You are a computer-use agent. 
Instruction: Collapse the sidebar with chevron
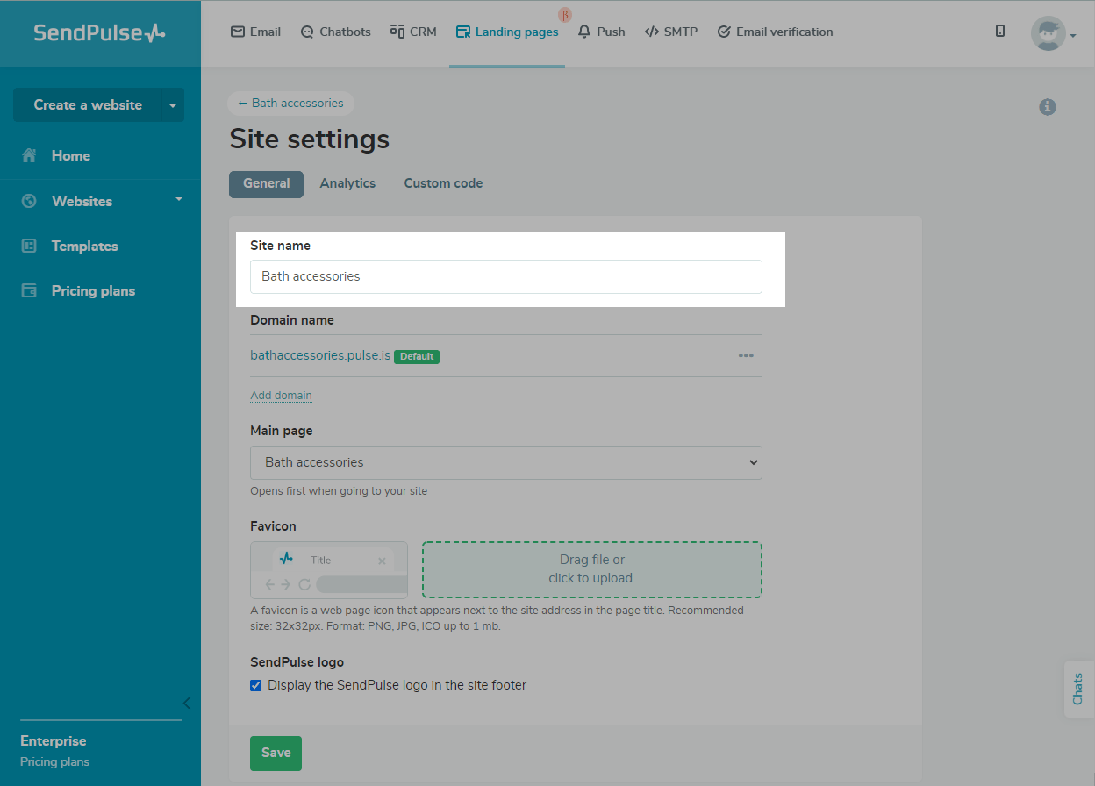click(x=186, y=703)
